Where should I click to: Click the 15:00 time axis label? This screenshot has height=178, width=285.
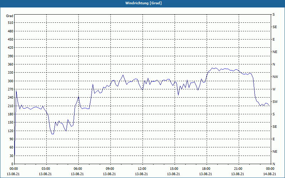[175, 169]
